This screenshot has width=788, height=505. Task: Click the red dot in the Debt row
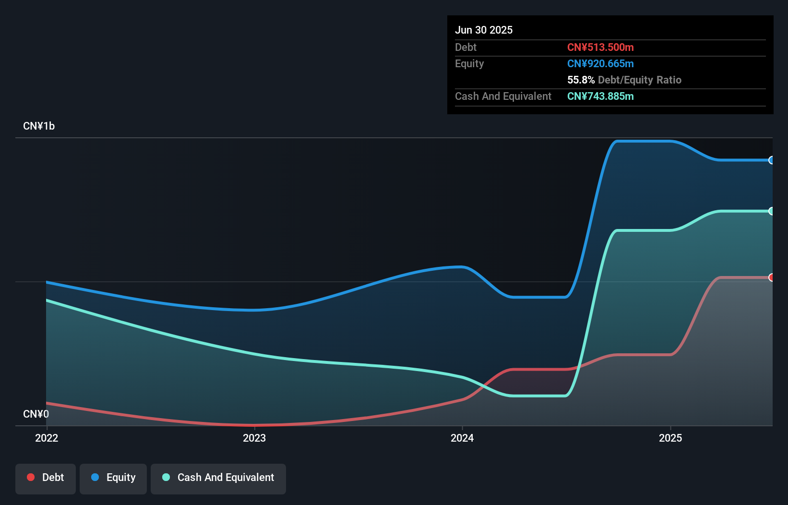(31, 477)
